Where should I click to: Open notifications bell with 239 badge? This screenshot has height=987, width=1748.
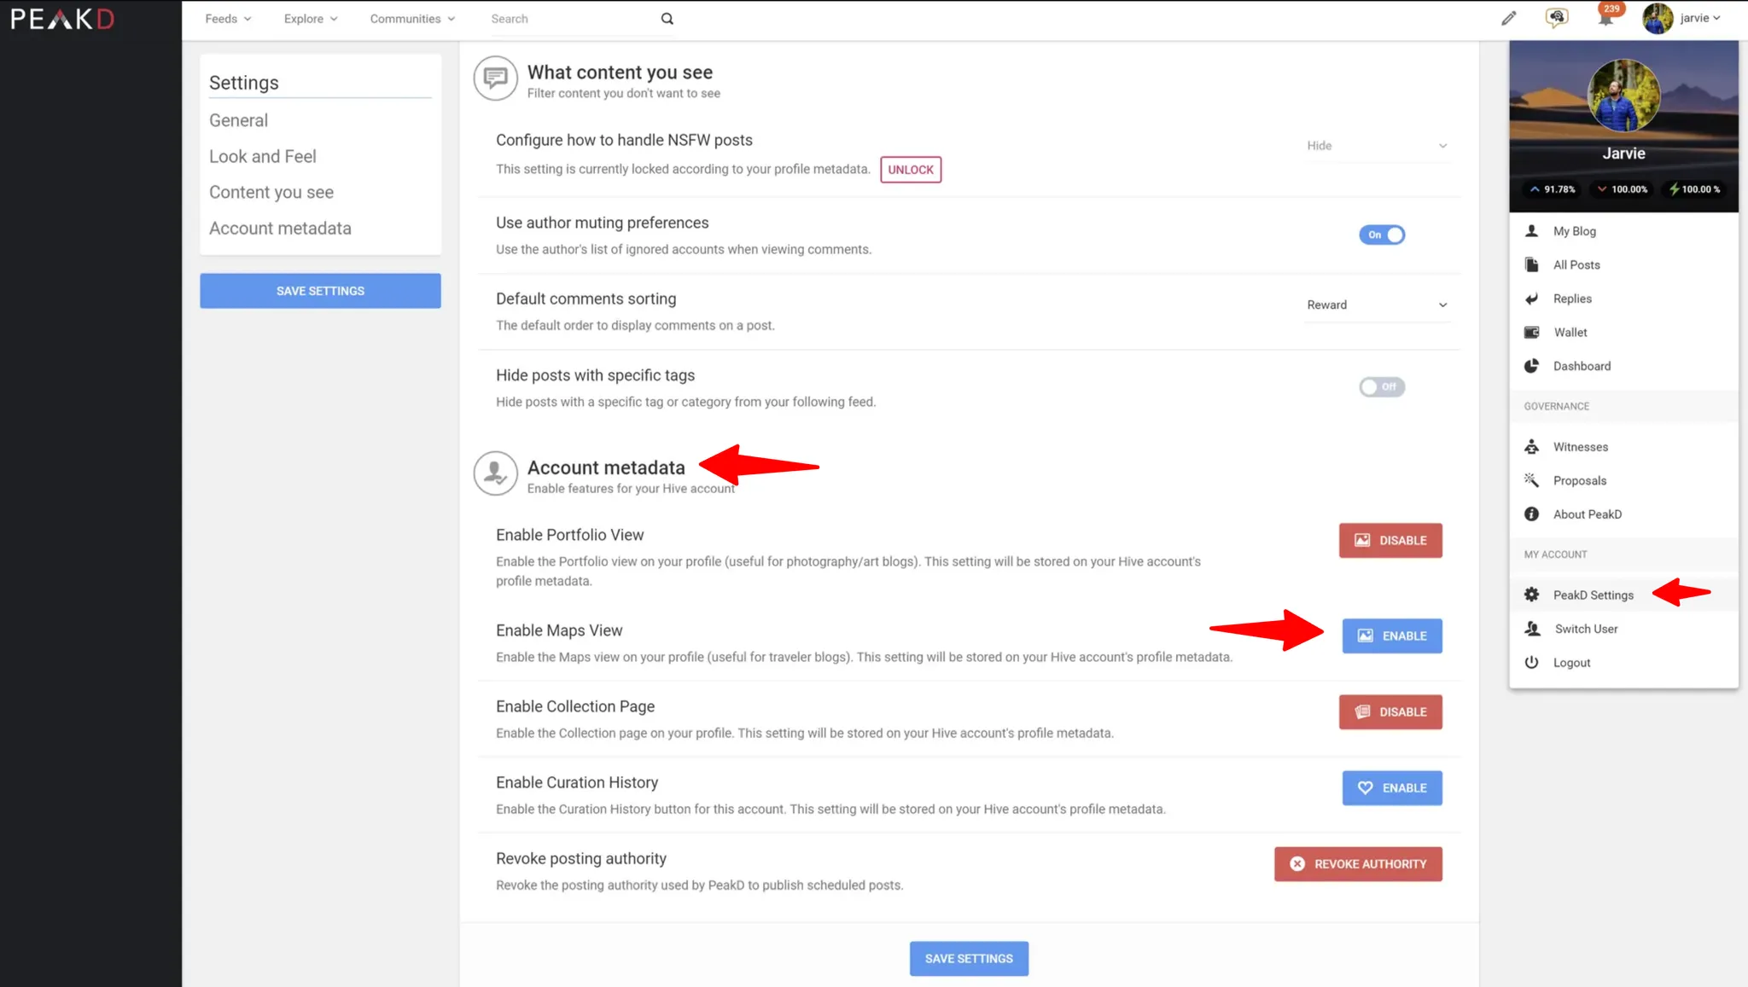1607,16
